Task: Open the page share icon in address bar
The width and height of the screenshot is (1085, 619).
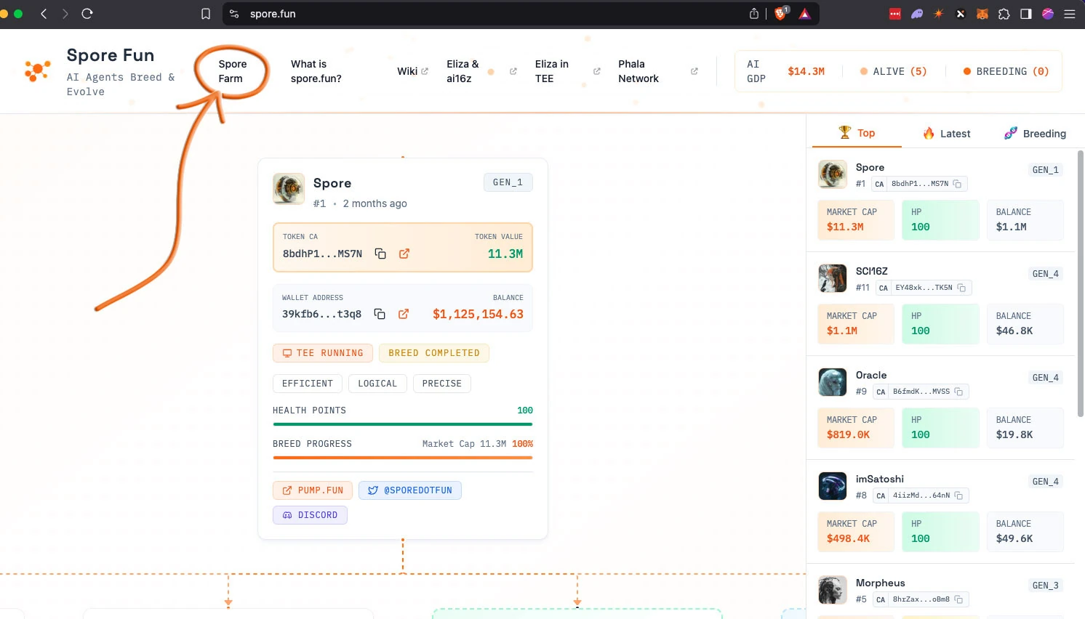Action: point(754,14)
